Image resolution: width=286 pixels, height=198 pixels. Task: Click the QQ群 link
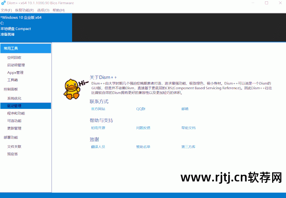(x=141, y=109)
